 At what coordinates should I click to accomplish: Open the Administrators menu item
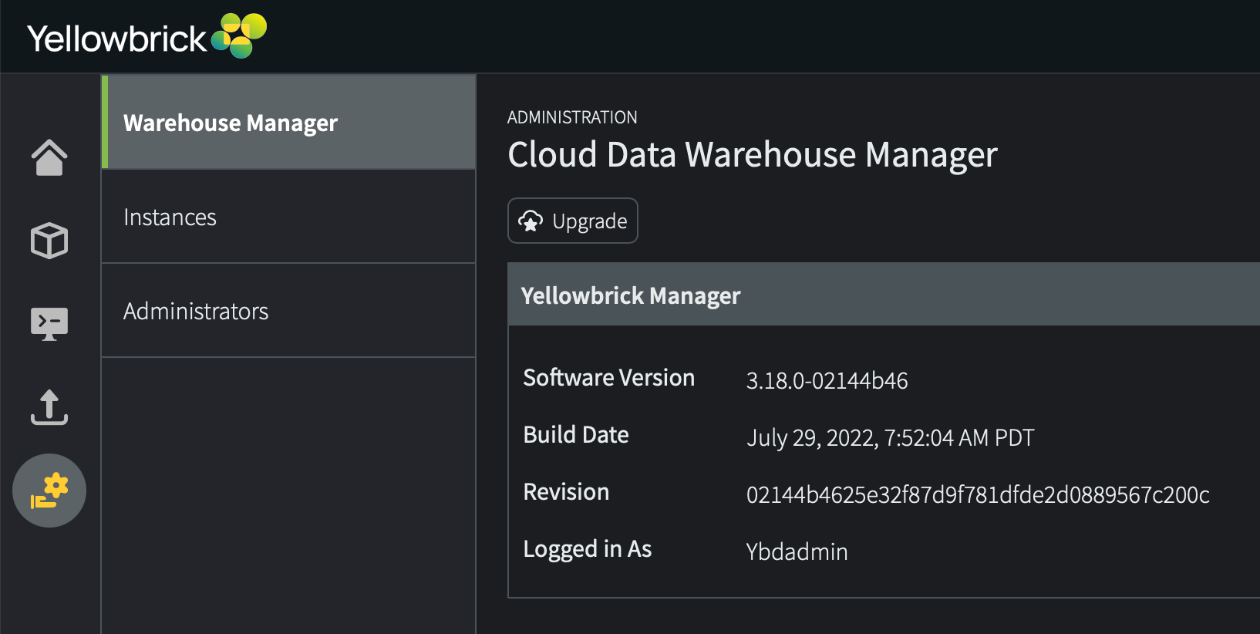coord(288,311)
